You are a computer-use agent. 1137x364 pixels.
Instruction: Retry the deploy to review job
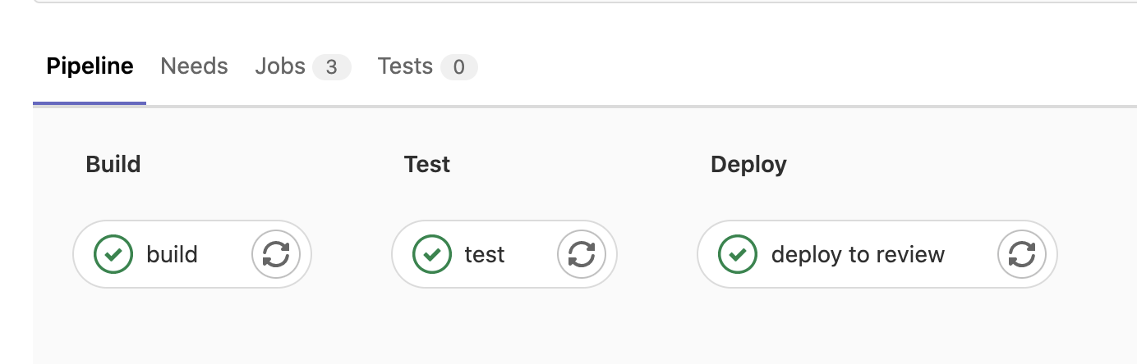(x=1022, y=254)
